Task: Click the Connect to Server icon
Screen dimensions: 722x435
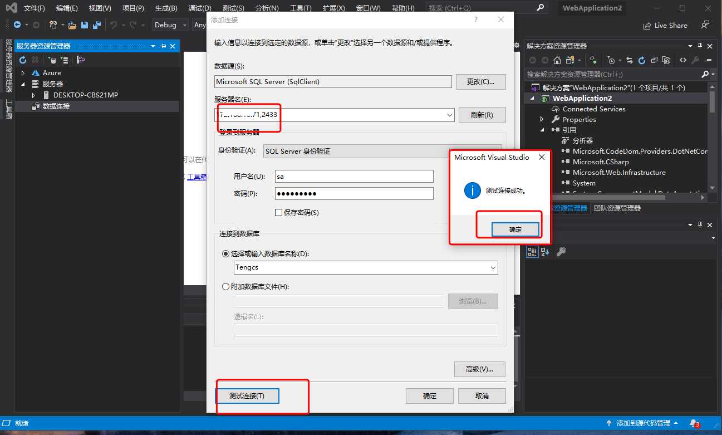Action: pos(65,60)
